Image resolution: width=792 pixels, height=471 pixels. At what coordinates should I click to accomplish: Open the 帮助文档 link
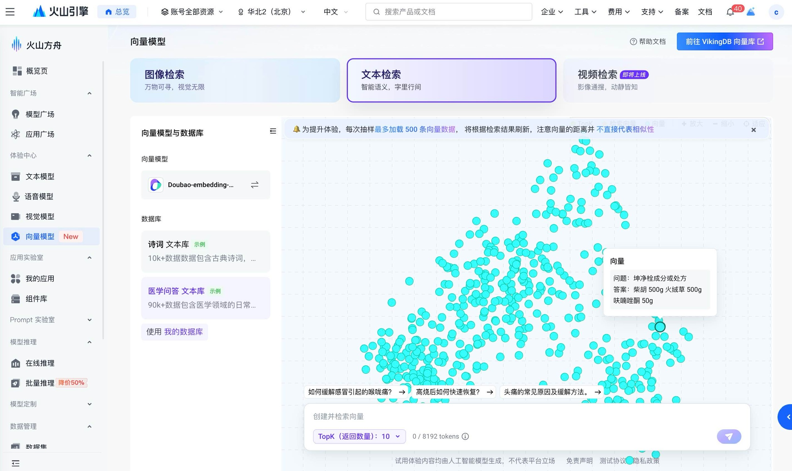(647, 41)
